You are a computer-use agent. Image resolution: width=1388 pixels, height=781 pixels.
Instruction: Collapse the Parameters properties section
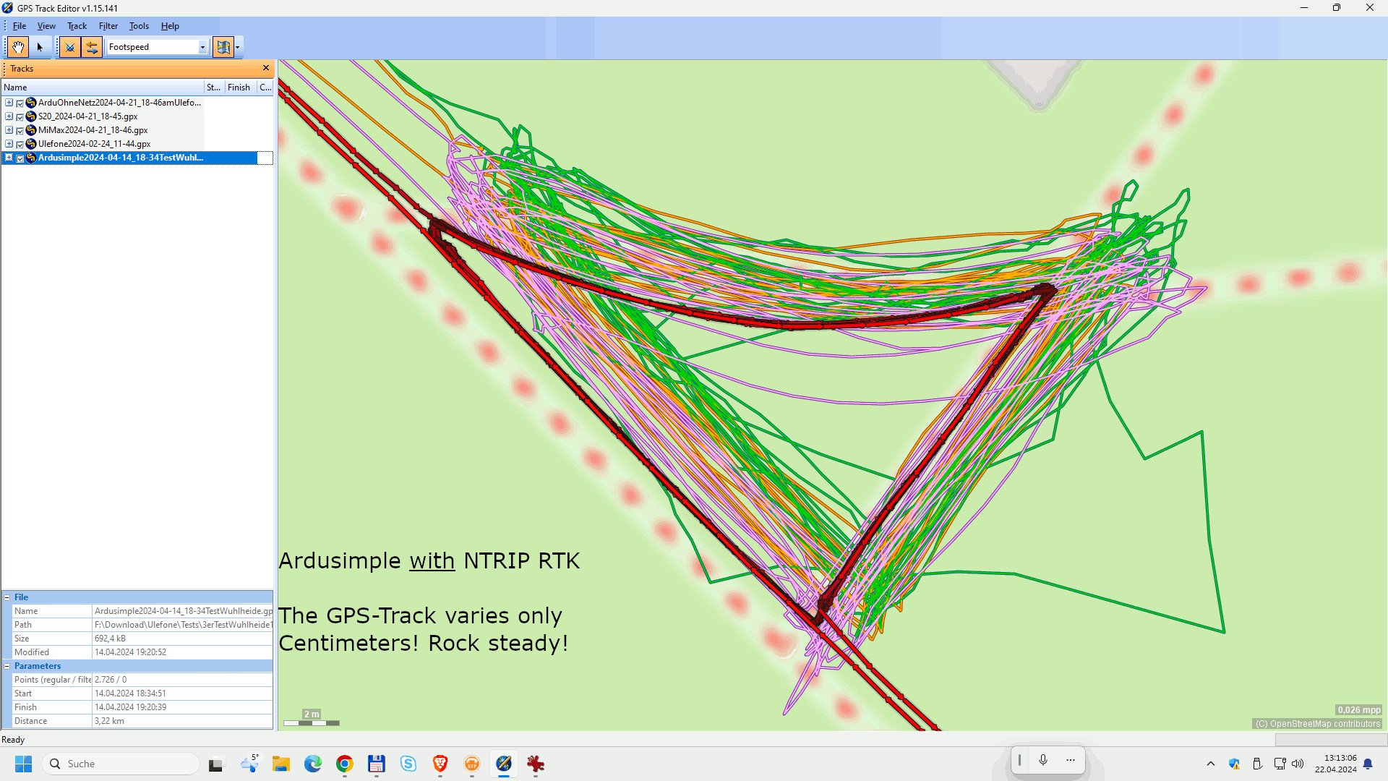7,666
